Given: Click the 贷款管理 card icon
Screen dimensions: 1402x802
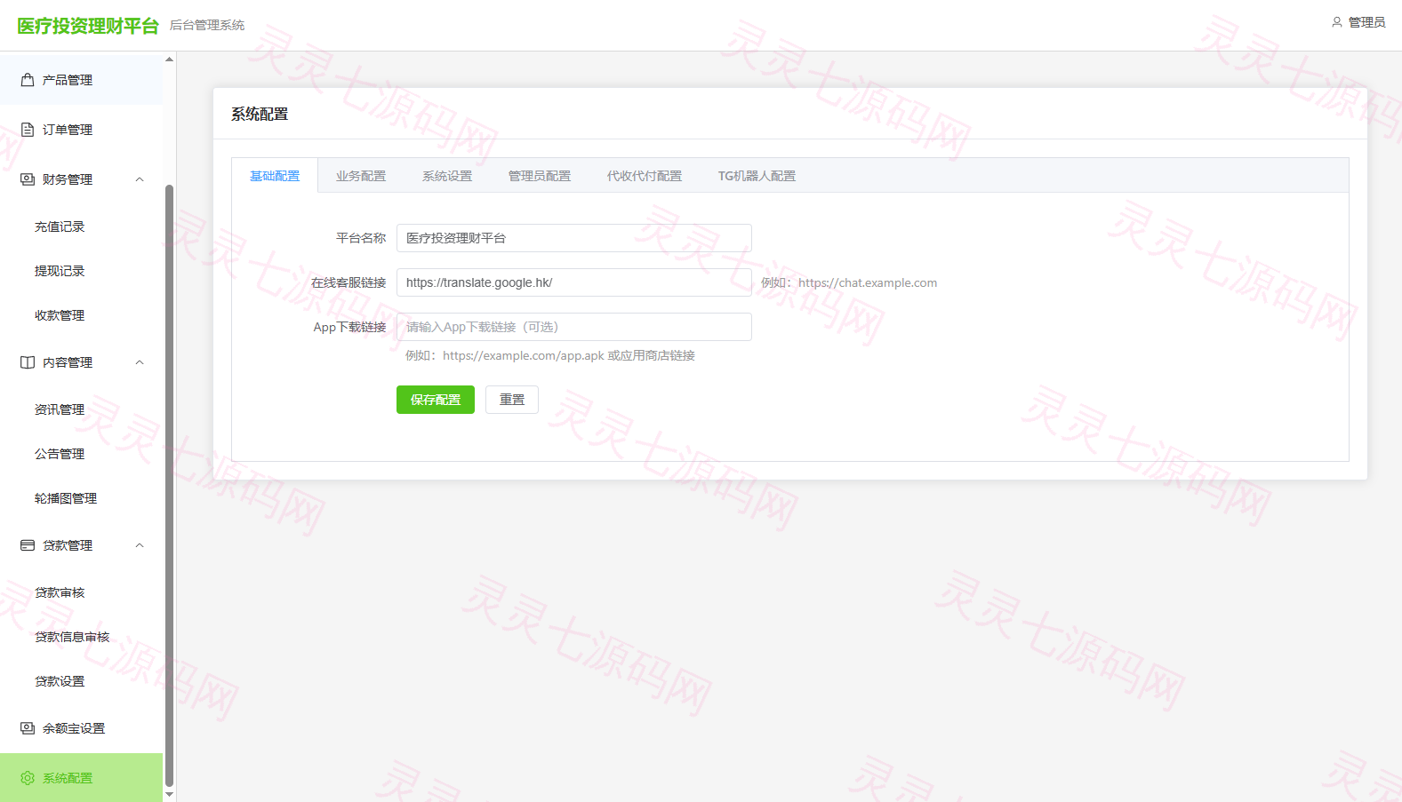Looking at the screenshot, I should [28, 545].
